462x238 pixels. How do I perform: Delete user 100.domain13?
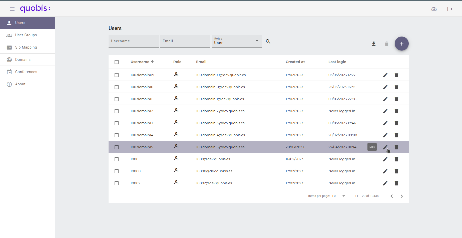pyautogui.click(x=396, y=123)
